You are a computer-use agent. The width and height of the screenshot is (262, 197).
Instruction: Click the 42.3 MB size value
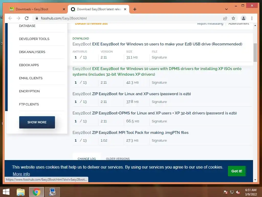tap(132, 82)
